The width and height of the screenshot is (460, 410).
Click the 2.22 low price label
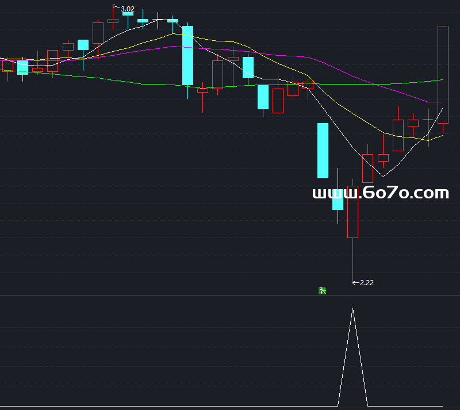[366, 282]
